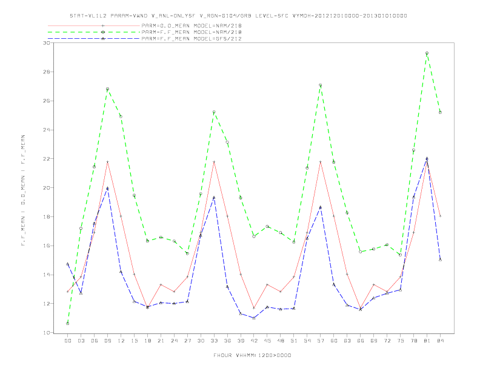The height and width of the screenshot is (371, 480).
Task: Click the Y-axis tick label 20
Action: tap(47, 188)
